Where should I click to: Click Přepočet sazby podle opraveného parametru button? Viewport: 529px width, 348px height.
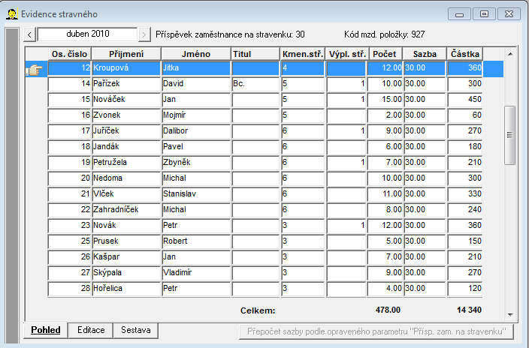[376, 331]
